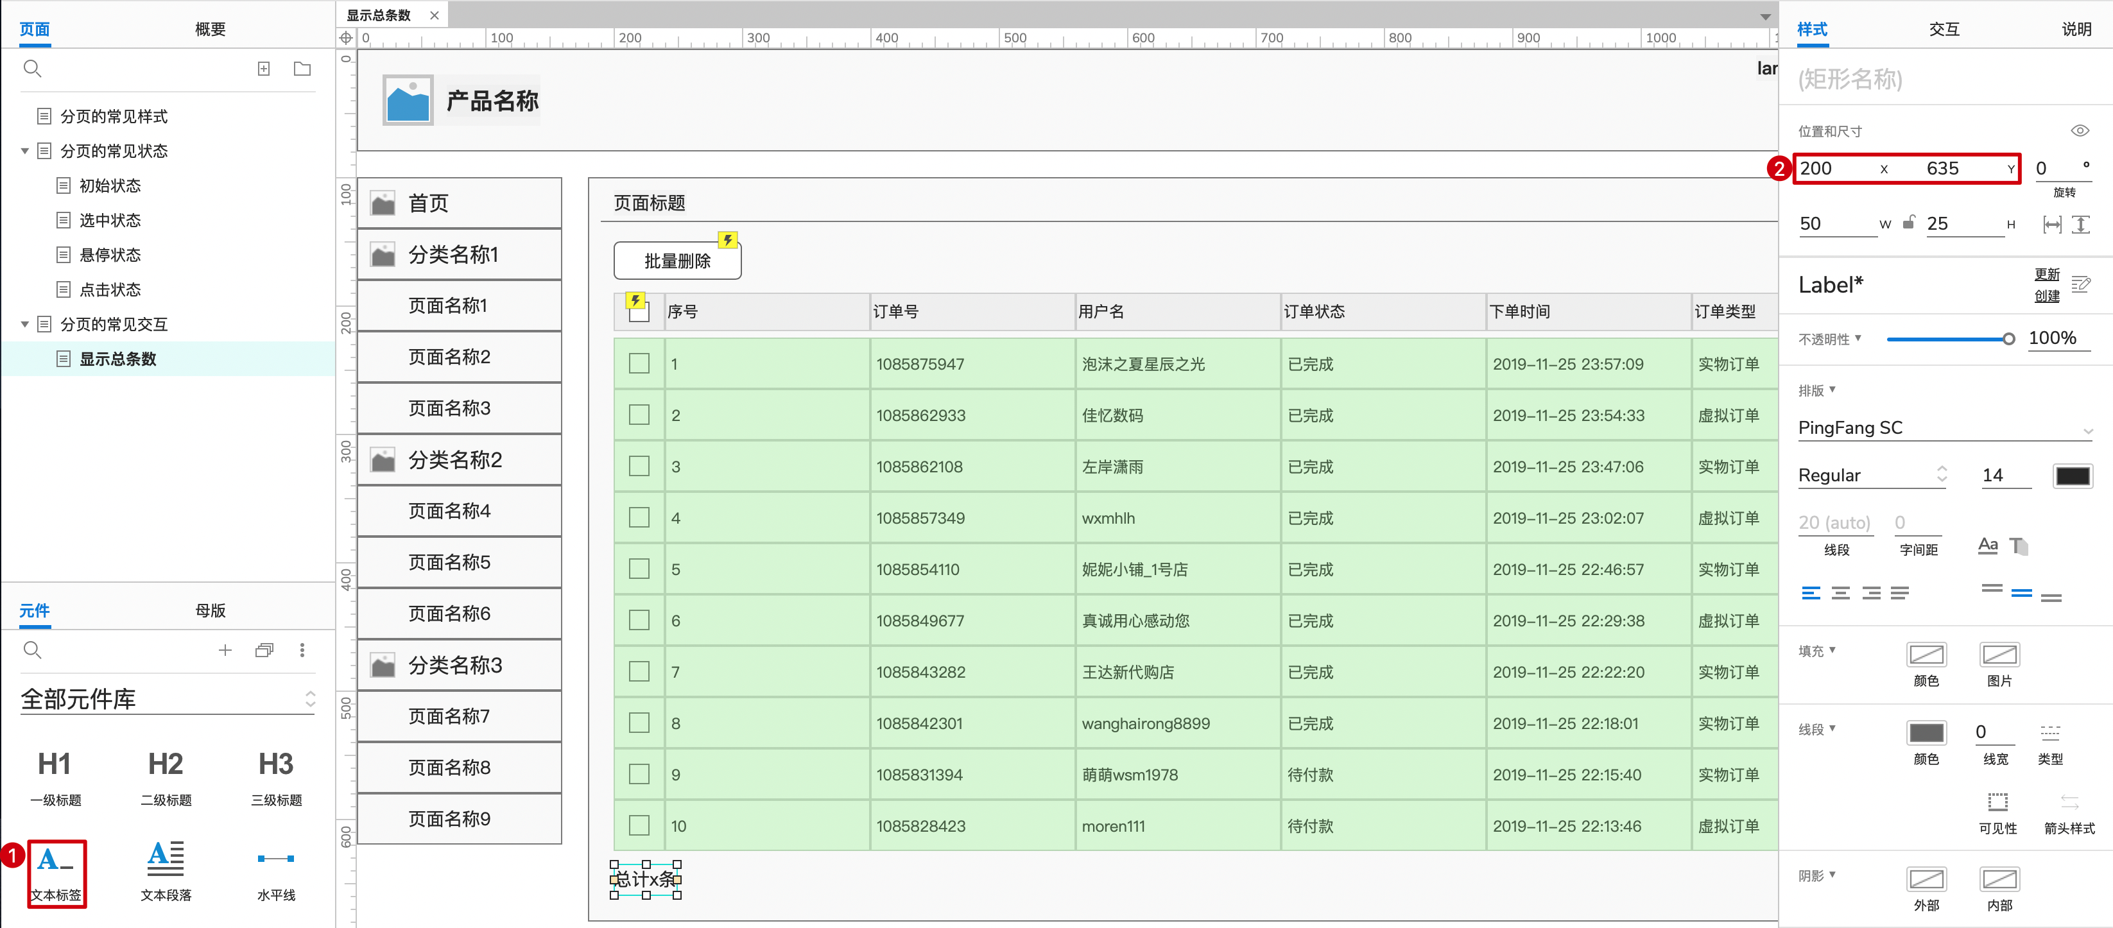Open the 初始状态 page in tree
This screenshot has width=2113, height=928.
point(110,186)
